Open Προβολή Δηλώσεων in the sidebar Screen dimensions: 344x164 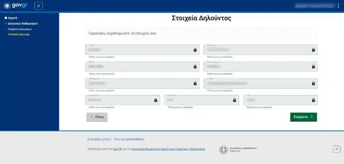(20, 29)
